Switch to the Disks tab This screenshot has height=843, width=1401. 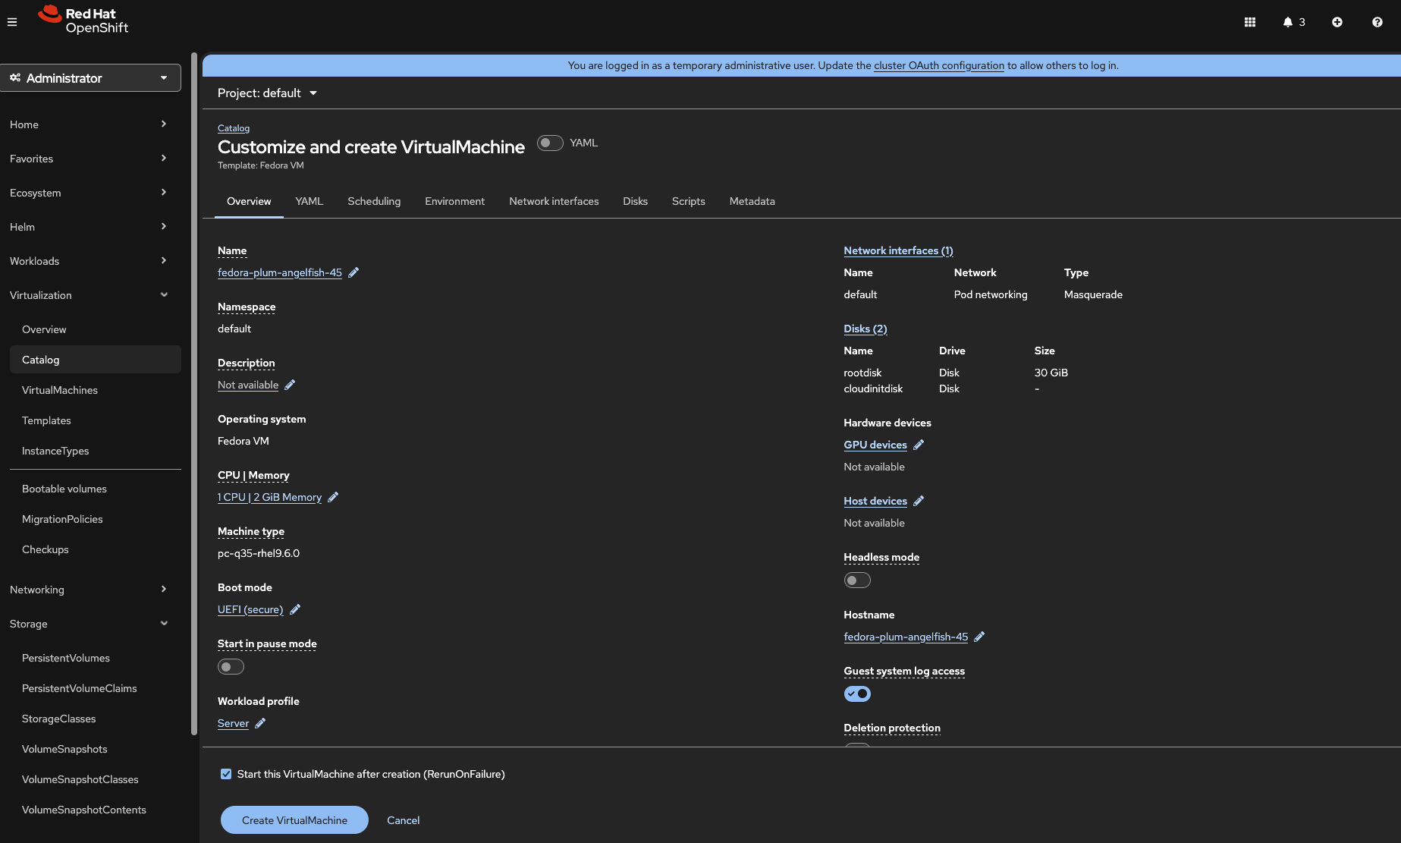tap(636, 201)
